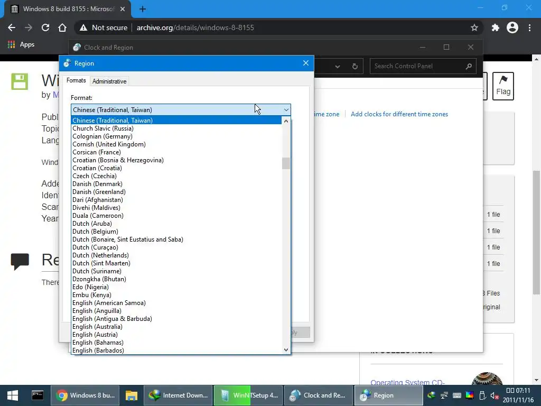Click the browser forward arrow

[x=29, y=27]
